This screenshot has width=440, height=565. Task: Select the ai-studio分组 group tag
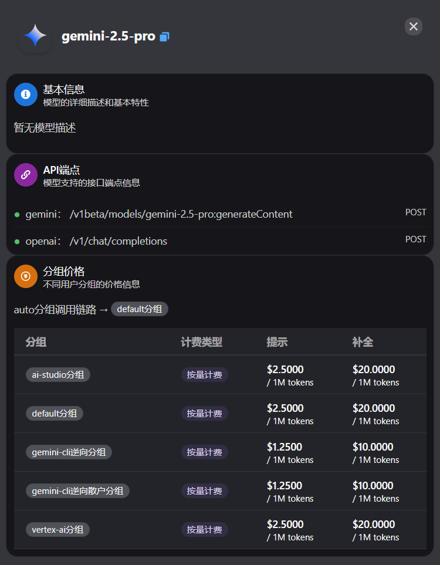[x=58, y=375]
